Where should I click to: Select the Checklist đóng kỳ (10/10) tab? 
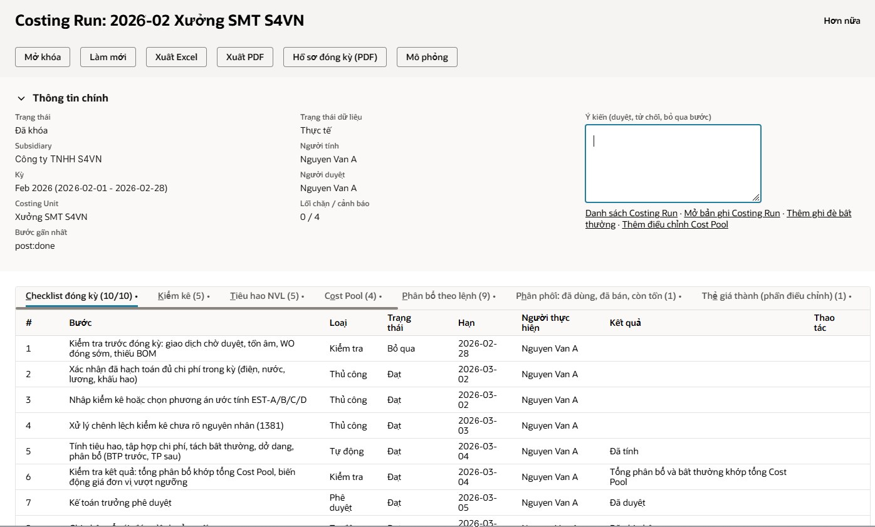[81, 296]
